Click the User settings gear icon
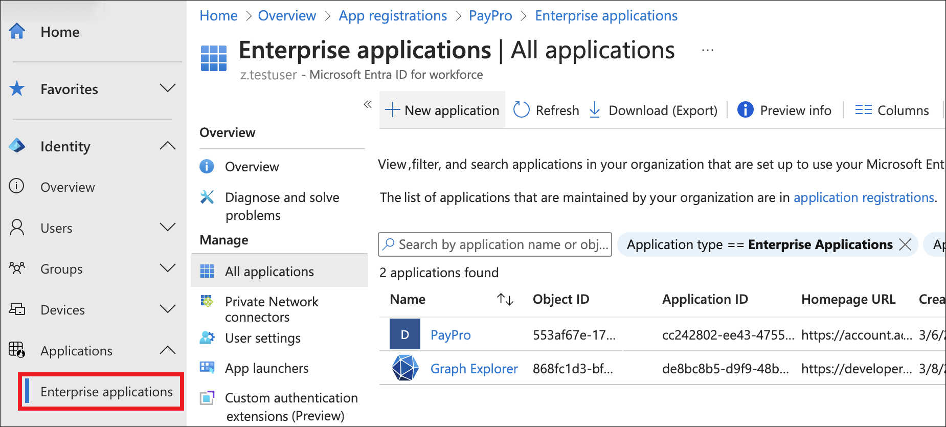 click(x=207, y=338)
